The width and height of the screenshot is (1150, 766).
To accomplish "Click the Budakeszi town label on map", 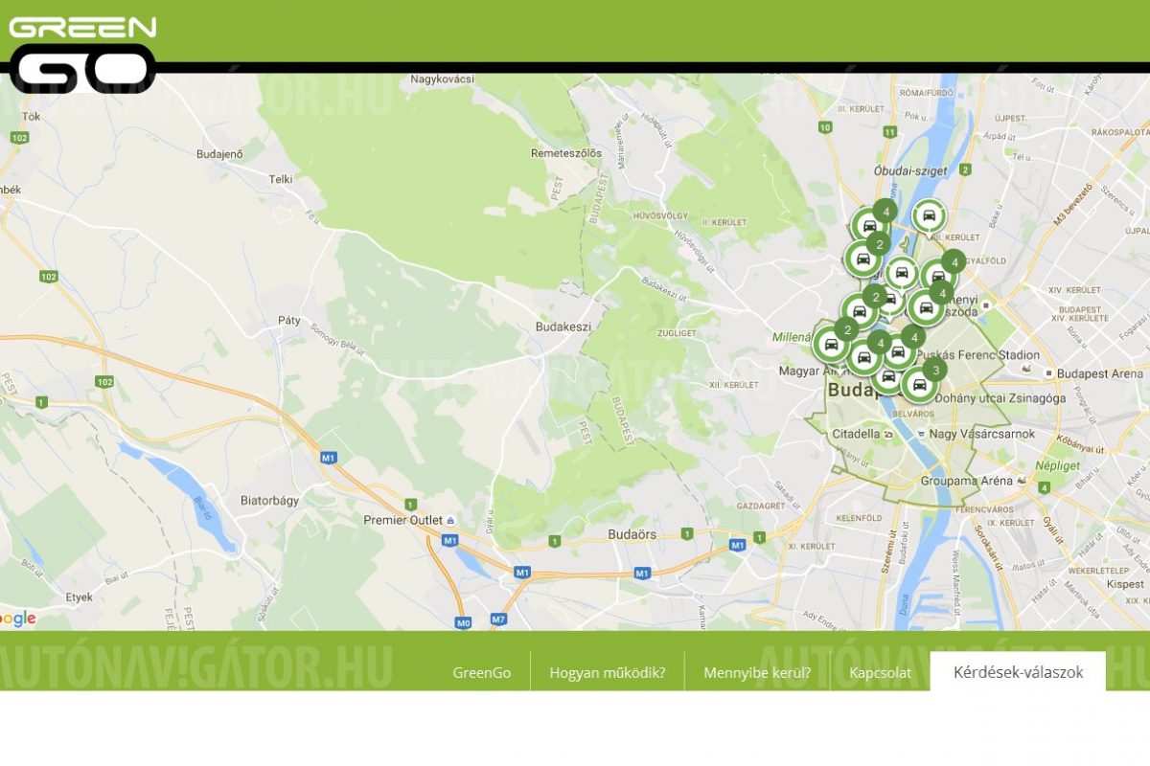I will [x=563, y=327].
